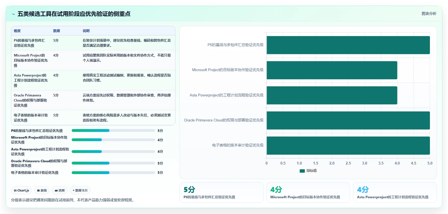Click the 5分 value in P6 table row
This screenshot has width=448, height=214.
pyautogui.click(x=56, y=40)
